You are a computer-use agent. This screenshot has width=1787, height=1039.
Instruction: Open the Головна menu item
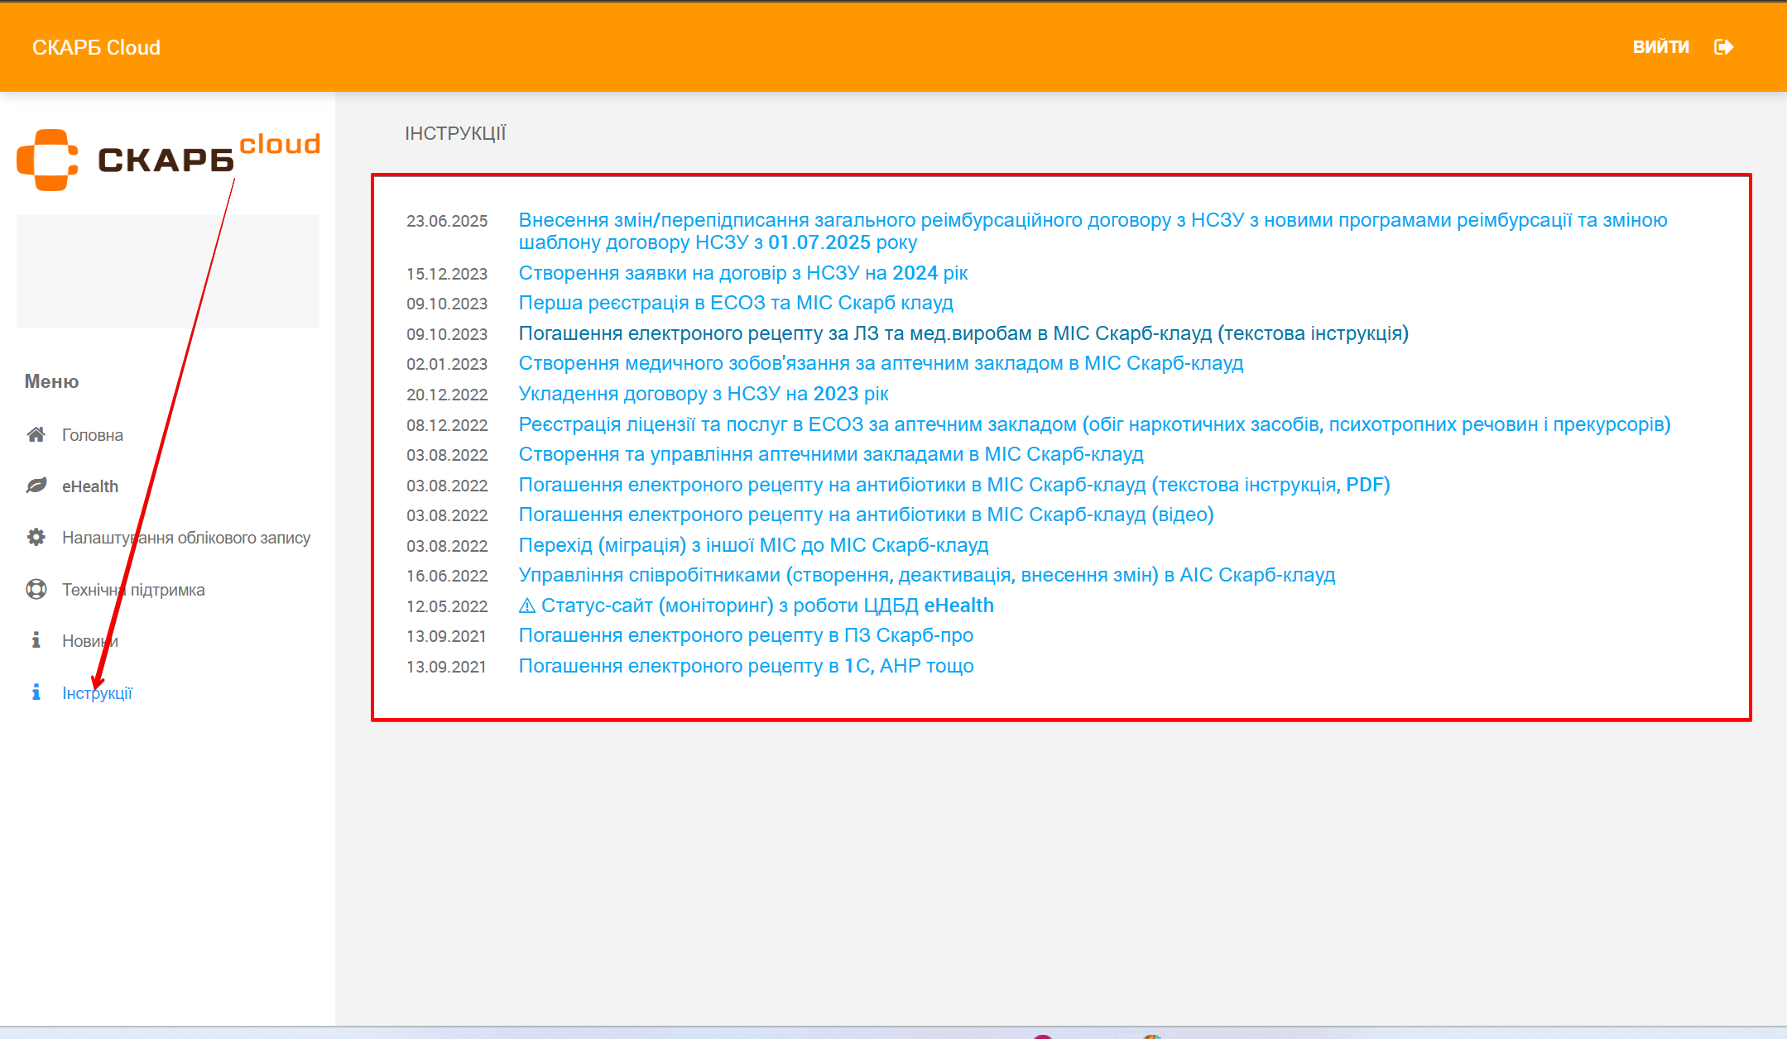point(92,435)
